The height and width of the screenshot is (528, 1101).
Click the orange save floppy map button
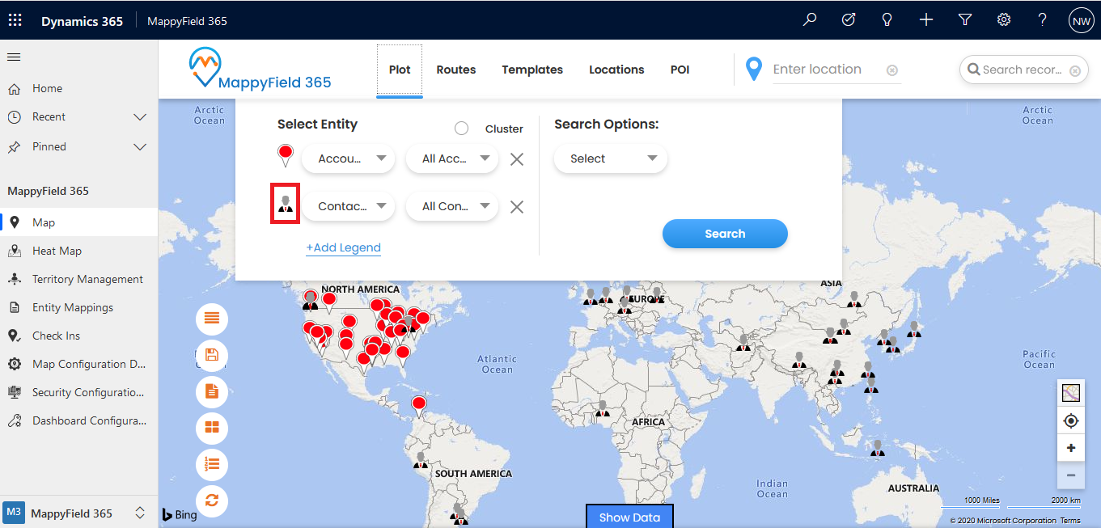212,356
